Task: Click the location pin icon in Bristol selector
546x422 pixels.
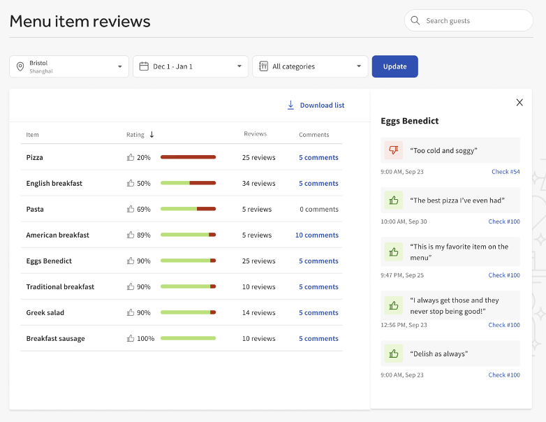Action: (20, 66)
